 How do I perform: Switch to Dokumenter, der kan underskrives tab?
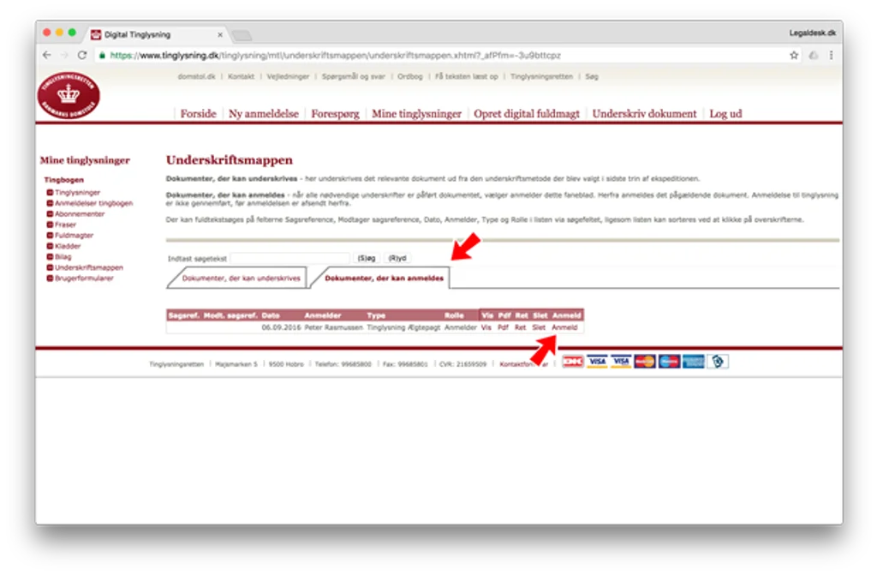point(241,279)
